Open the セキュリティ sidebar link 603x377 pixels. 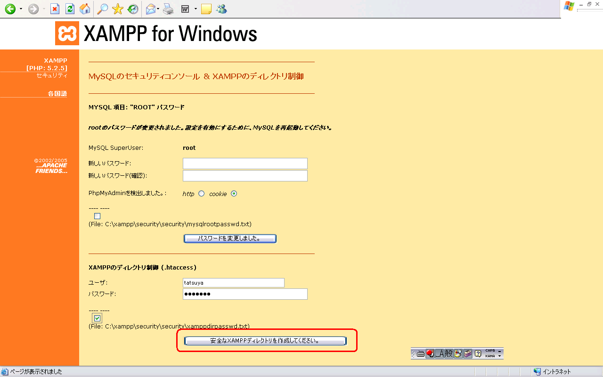[52, 75]
